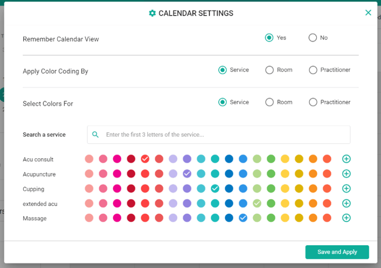Click the service search input field
Viewport: 381px width, 268px height.
[222, 135]
